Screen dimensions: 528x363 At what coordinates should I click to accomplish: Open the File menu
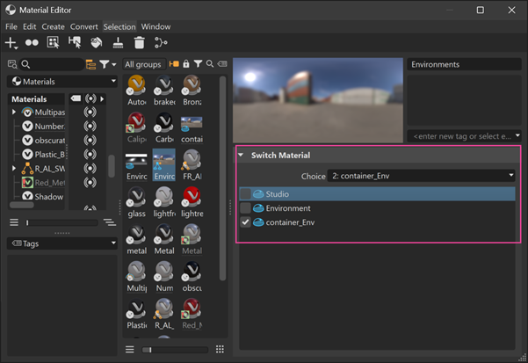(11, 26)
